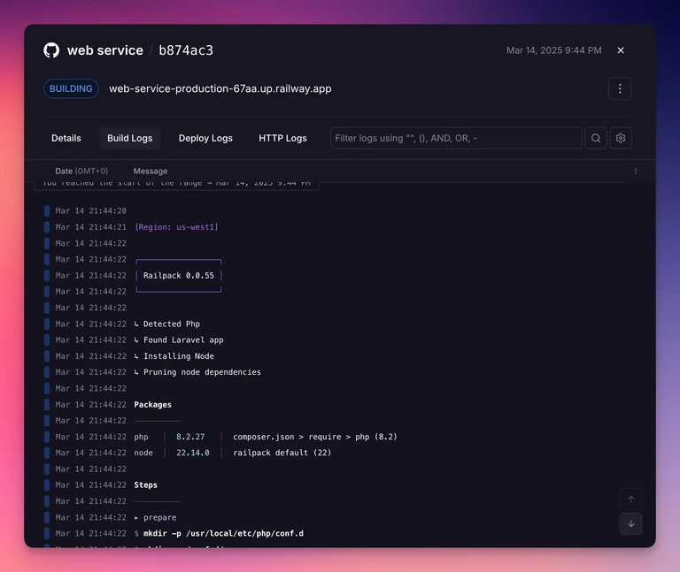Click the Mar 14 21:44:20 timestamp

click(91, 211)
